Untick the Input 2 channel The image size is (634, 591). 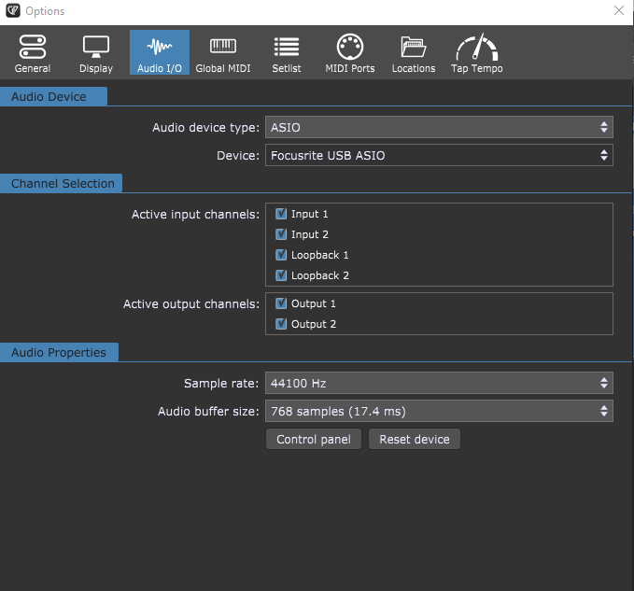(x=281, y=234)
